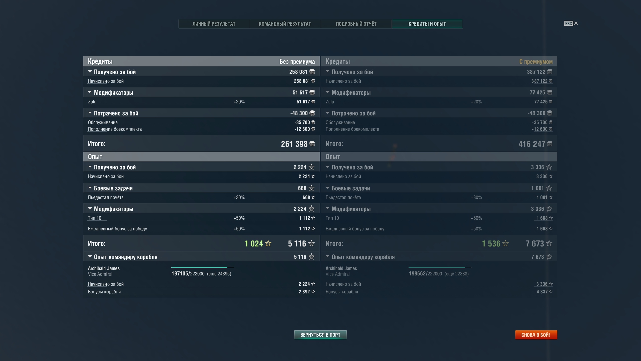Click the star icon beside Боевые задачи 668
Viewport: 641px width, 361px height.
click(311, 188)
